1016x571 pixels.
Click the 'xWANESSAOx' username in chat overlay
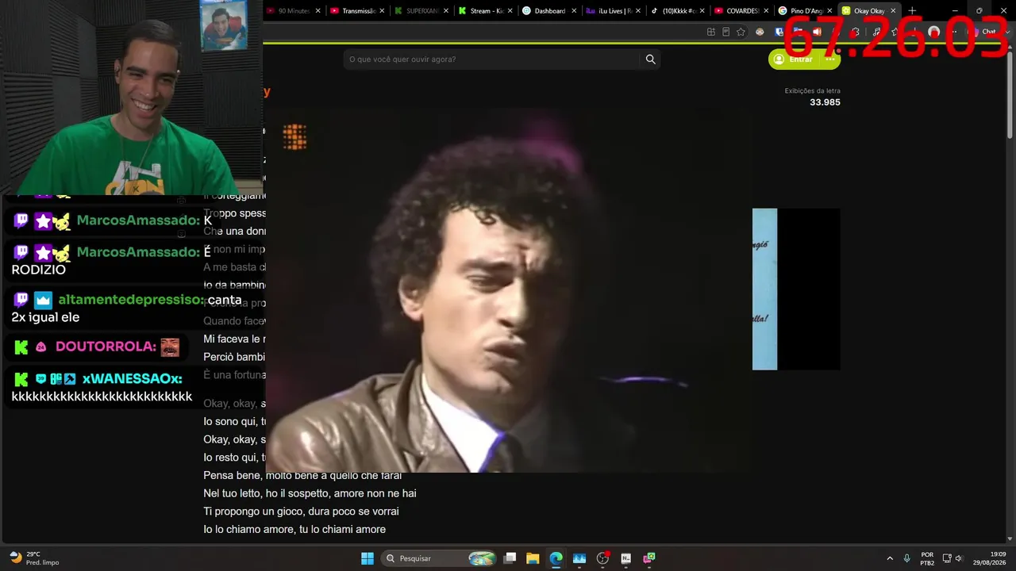[132, 379]
